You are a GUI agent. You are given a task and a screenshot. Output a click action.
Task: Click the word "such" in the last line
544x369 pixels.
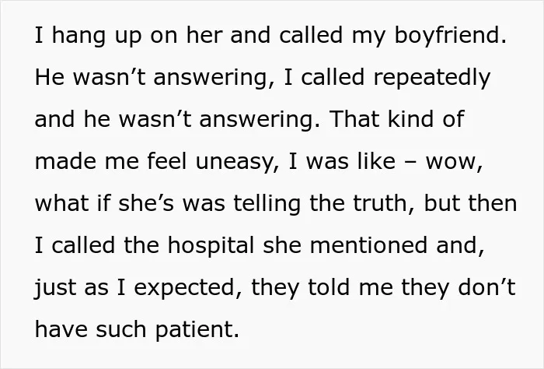[121, 330]
